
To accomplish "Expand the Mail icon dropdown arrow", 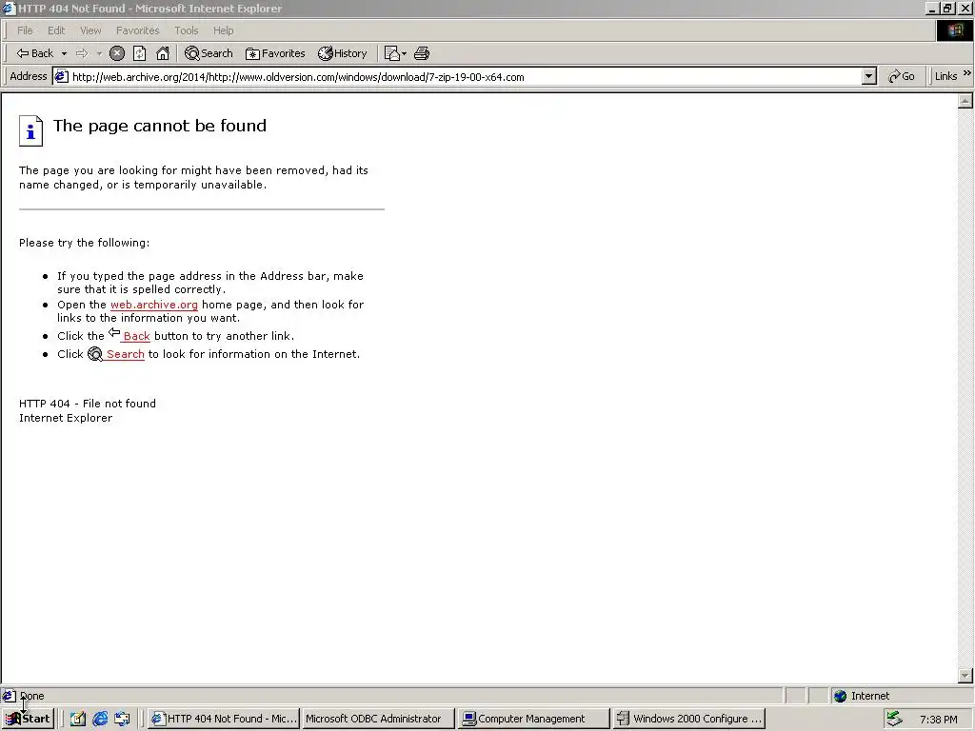I will click(x=404, y=53).
